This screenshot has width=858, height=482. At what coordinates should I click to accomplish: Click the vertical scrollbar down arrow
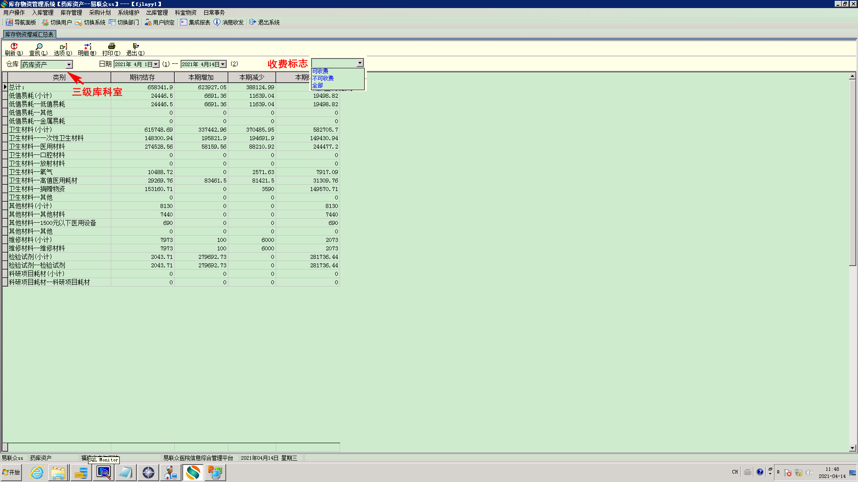click(x=852, y=448)
